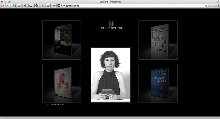Click the browser forward arrow

point(7,5)
